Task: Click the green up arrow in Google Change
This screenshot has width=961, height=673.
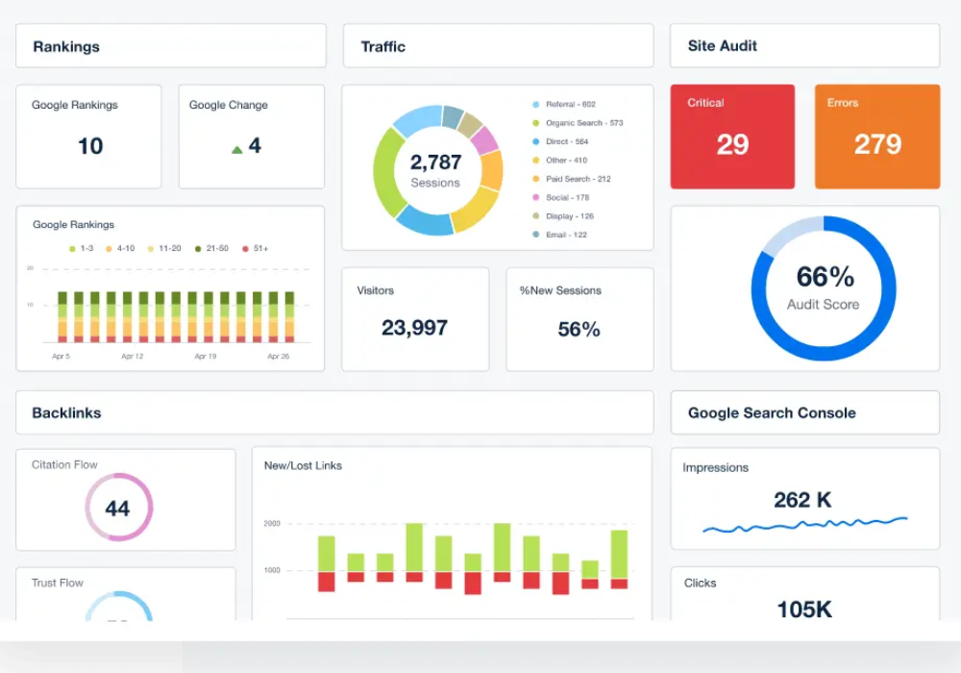Action: (x=236, y=149)
